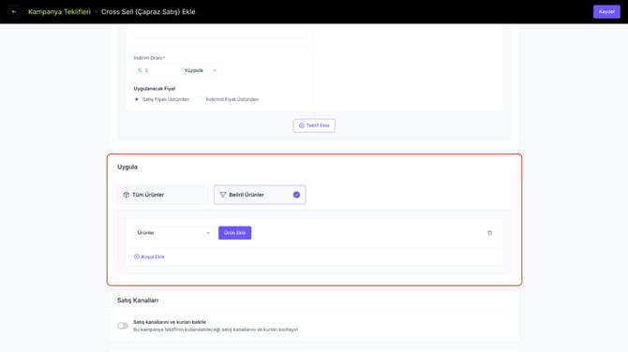628x352 pixels.
Task: Choose the Tüm Ürünler option
Action: coord(163,195)
